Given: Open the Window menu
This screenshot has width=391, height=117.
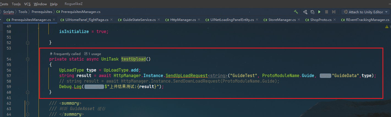Looking at the screenshot, I should 40,4.
